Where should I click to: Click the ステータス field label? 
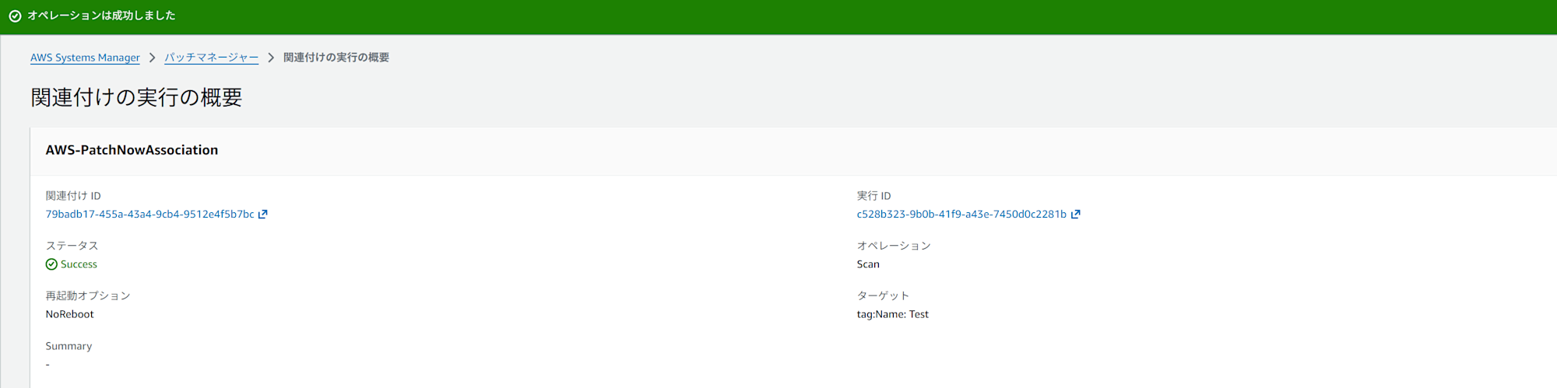pos(72,246)
